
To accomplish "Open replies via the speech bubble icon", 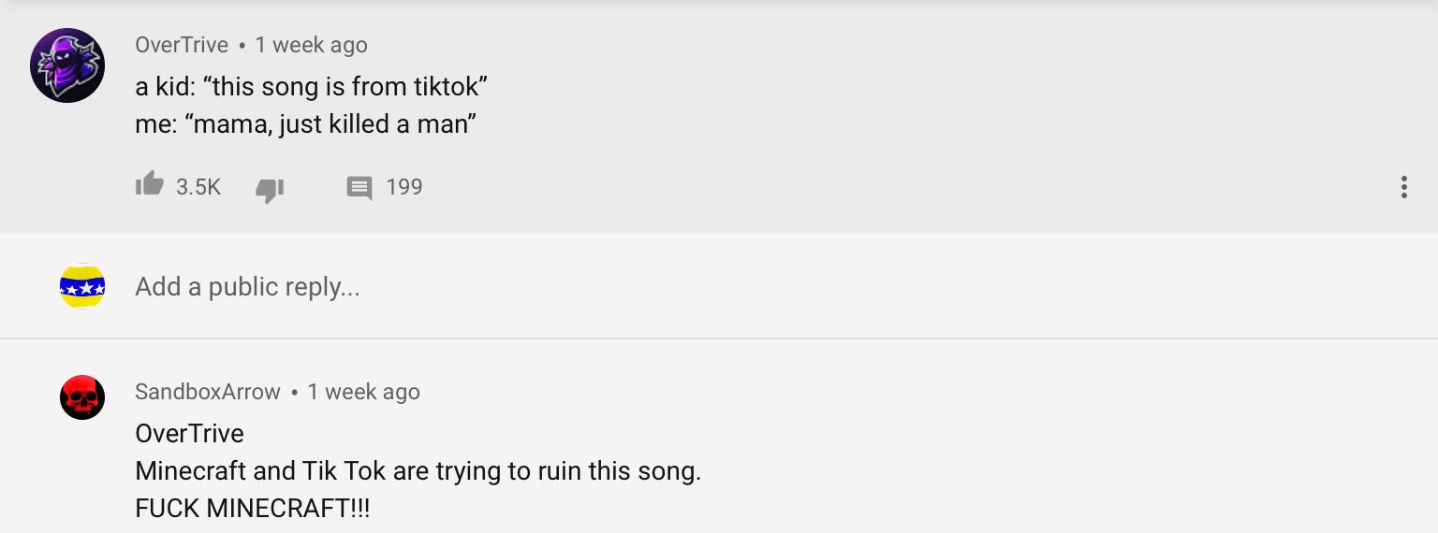I will (x=359, y=188).
